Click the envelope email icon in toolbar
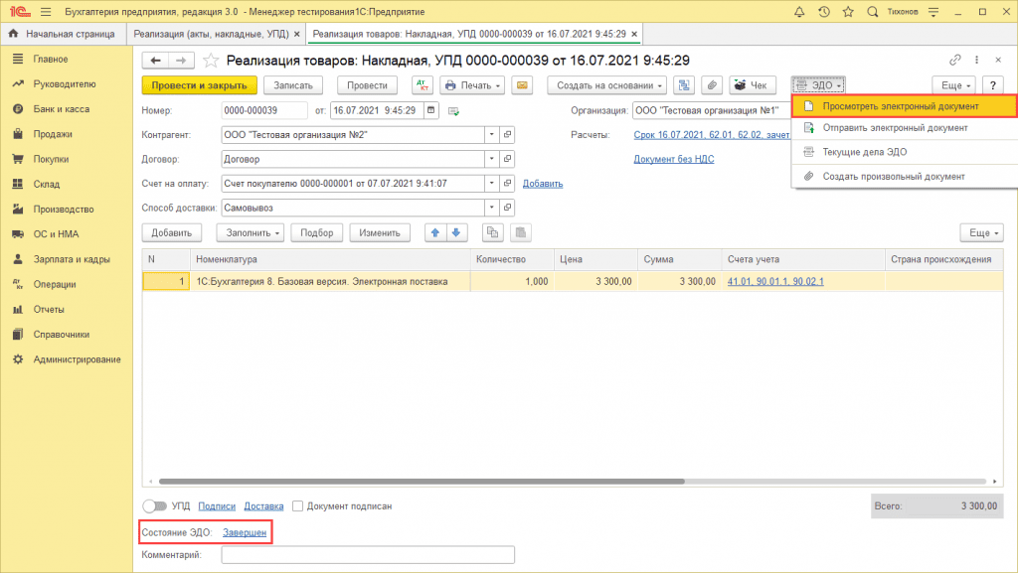Image resolution: width=1018 pixels, height=573 pixels. point(523,85)
